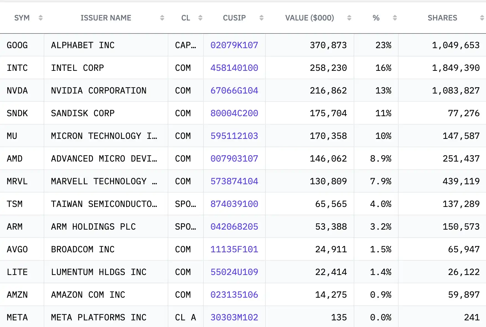This screenshot has width=486, height=327.
Task: Click issuer name ARM HOLDINGS PLC
Action: coord(94,227)
